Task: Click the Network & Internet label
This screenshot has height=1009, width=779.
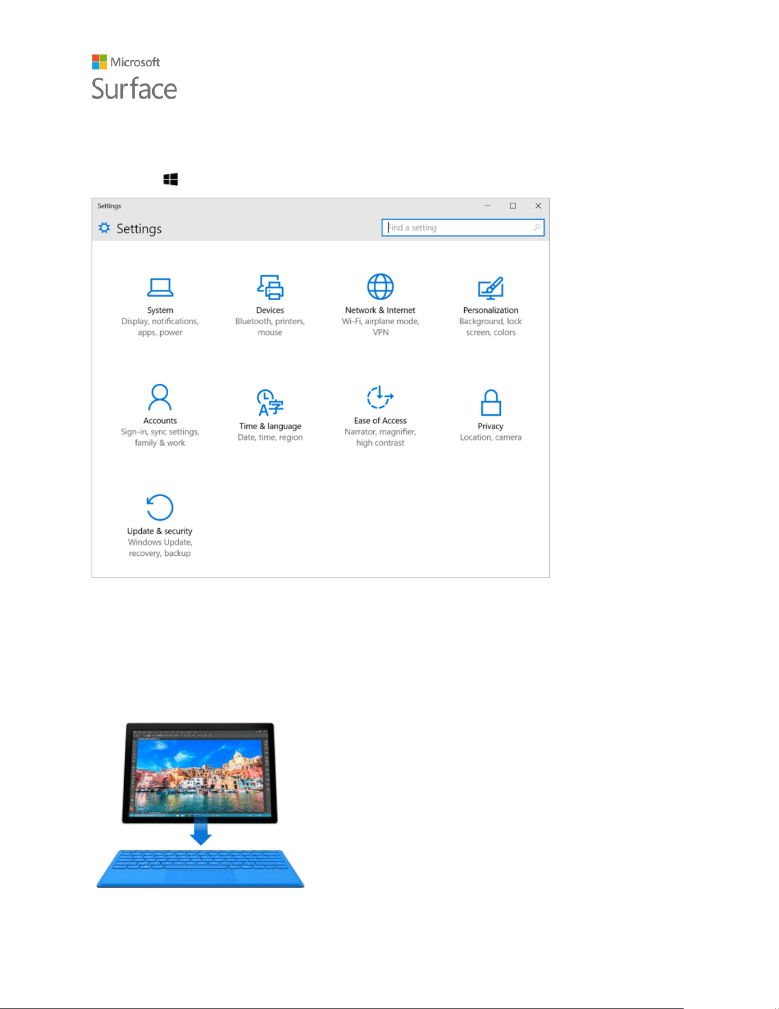Action: click(x=380, y=310)
